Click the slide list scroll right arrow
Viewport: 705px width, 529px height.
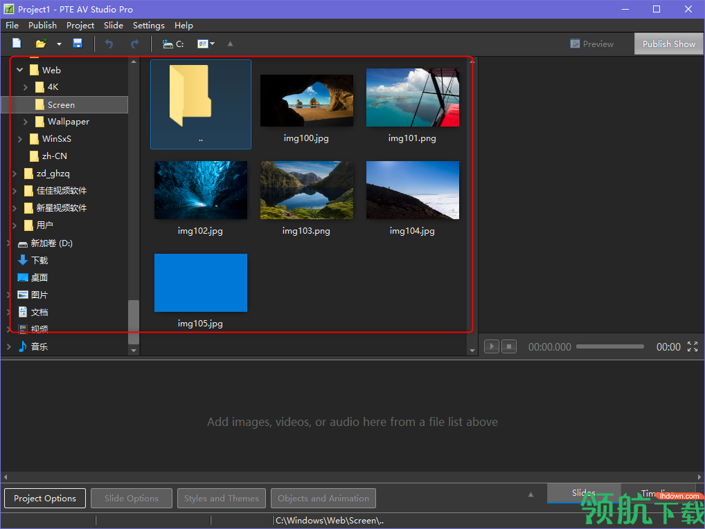click(x=699, y=477)
